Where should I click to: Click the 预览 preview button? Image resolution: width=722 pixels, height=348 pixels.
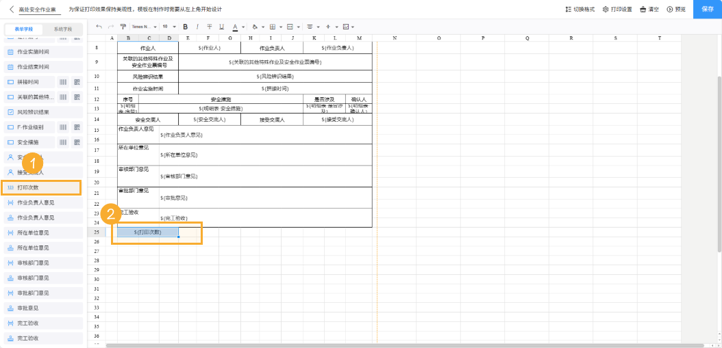[676, 9]
